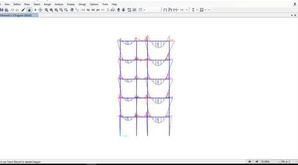Undo the last action
This screenshot has height=165, width=298.
tap(12, 10)
